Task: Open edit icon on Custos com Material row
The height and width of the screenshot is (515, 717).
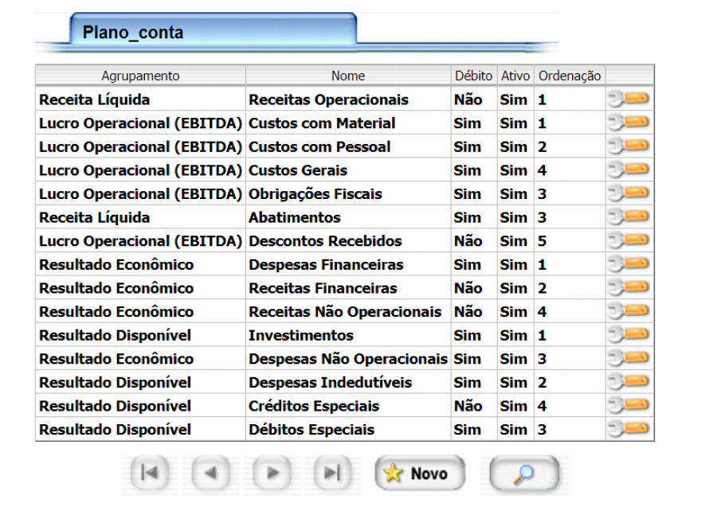Action: 629,123
